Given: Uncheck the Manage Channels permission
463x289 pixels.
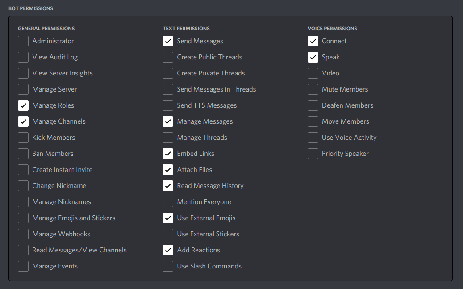Looking at the screenshot, I should 23,121.
